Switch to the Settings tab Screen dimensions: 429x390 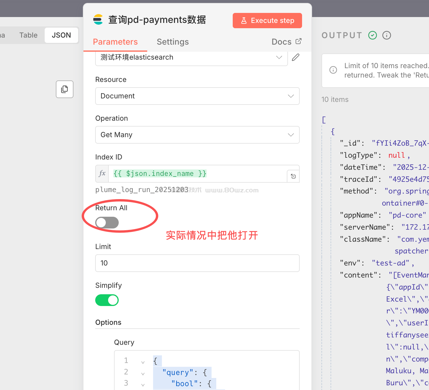[173, 42]
